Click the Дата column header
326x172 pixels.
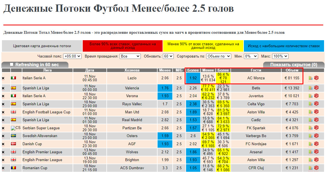(90, 70)
